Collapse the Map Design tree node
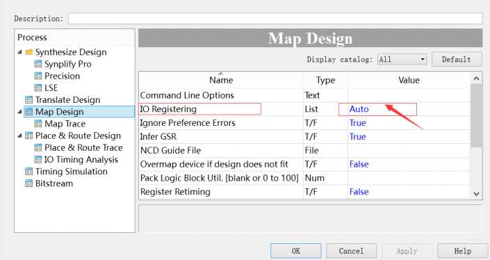 (x=20, y=111)
